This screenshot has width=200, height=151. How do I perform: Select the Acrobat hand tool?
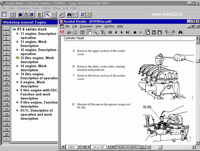click(x=90, y=32)
